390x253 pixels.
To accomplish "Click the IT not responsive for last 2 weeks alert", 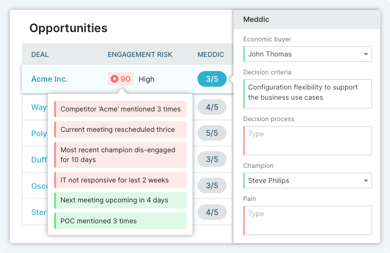I will click(x=120, y=180).
